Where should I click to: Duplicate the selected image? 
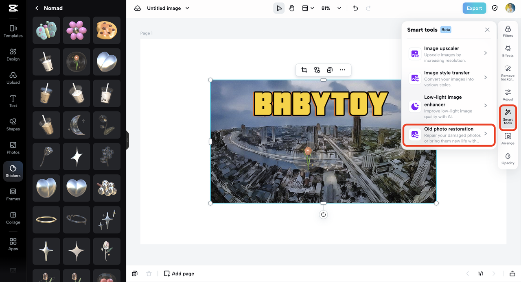click(330, 70)
